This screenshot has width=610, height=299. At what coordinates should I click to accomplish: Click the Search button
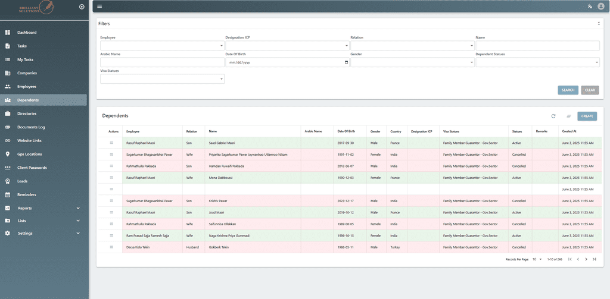click(568, 90)
